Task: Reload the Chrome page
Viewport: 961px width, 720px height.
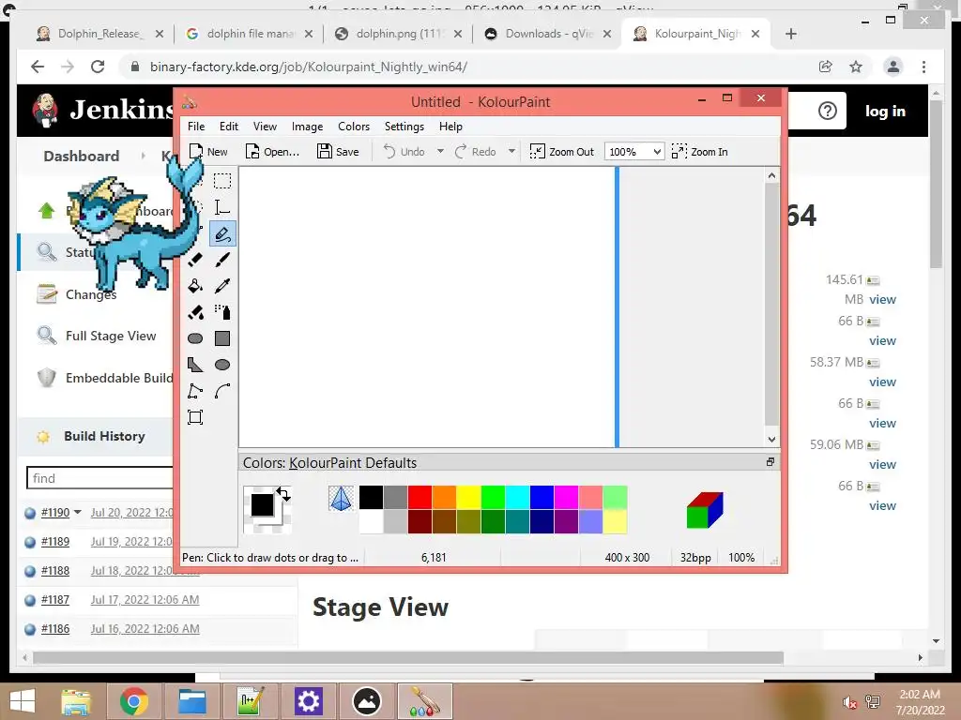Action: tap(98, 67)
